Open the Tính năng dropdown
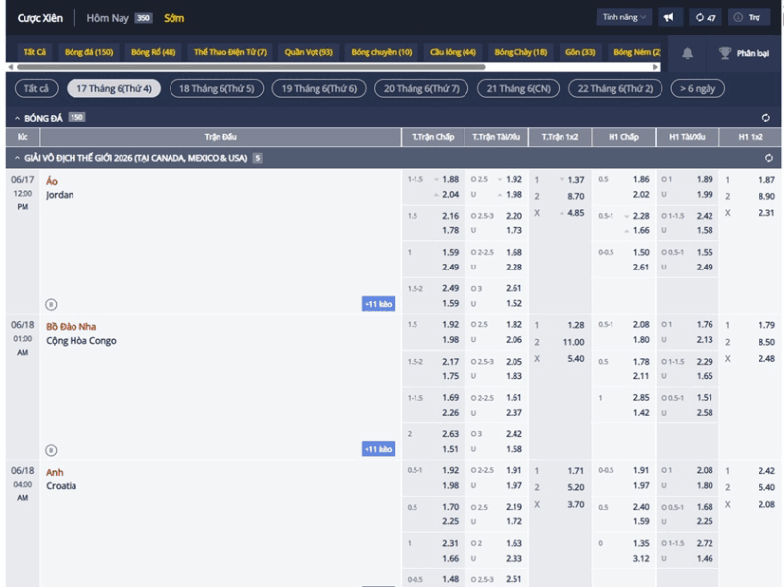Image resolution: width=784 pixels, height=587 pixels. [x=624, y=17]
